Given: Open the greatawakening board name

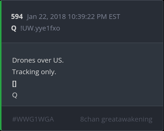Looking at the screenshot, I should [127, 119].
